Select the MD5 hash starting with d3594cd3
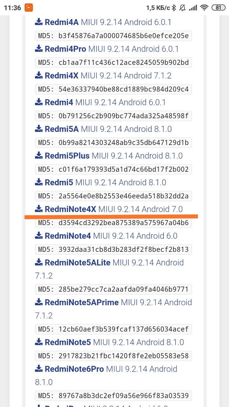229x407 pixels. (114, 223)
